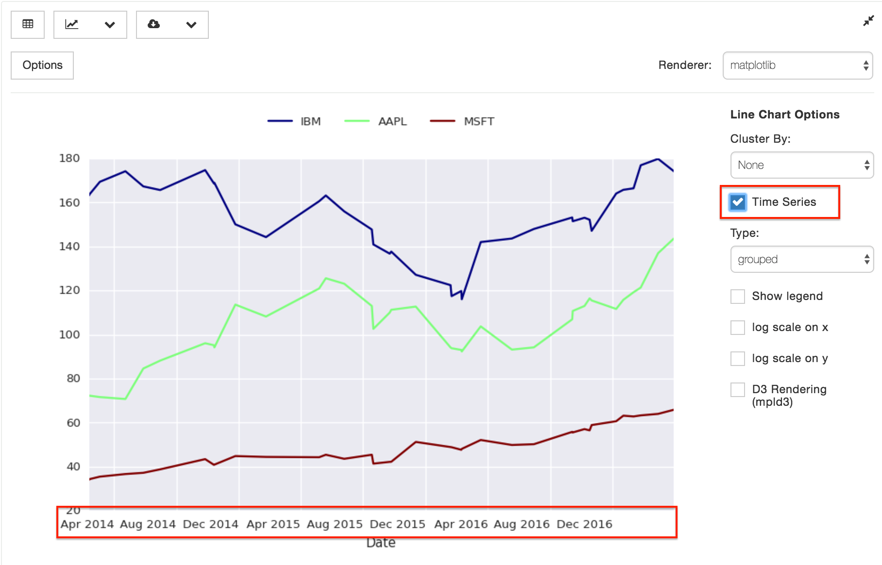Enable log scale on x checkbox
The width and height of the screenshot is (882, 565).
pyautogui.click(x=738, y=327)
